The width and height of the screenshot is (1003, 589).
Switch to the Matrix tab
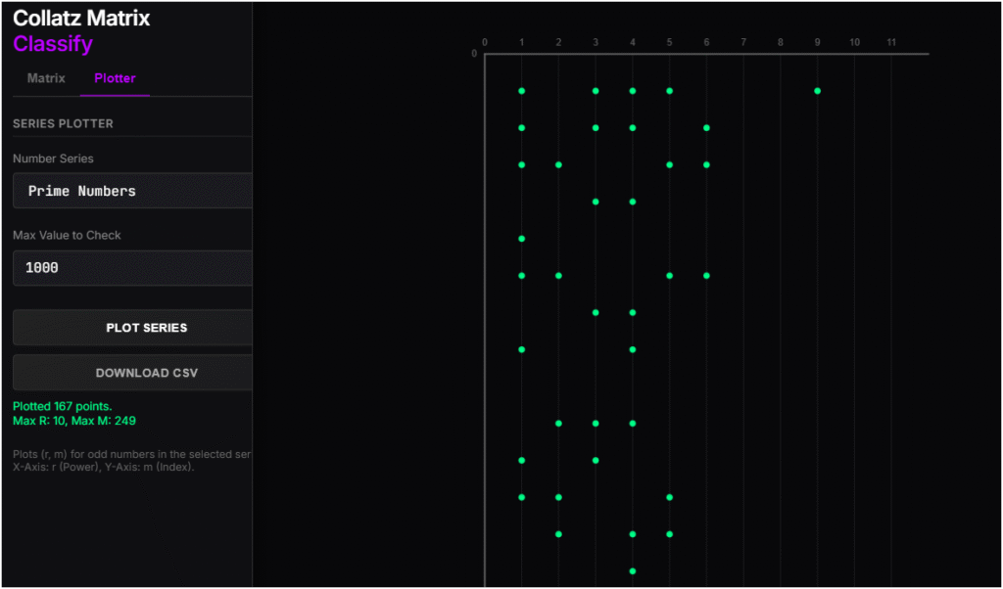(46, 78)
